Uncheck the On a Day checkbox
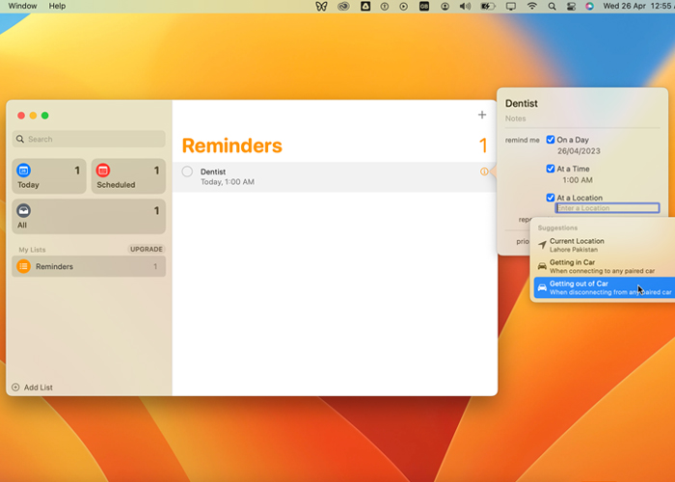Screen dimensions: 675x482 [x=551, y=140]
